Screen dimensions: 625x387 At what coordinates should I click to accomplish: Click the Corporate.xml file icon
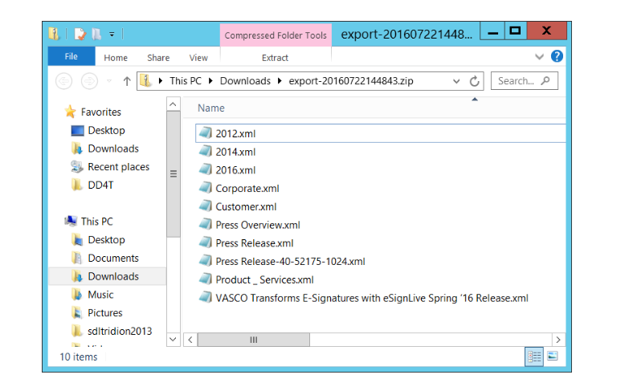206,189
